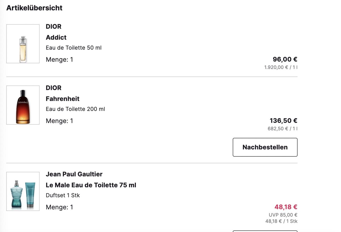Click the Nachbestellen button for Fahrenheit
The height and width of the screenshot is (232, 341).
(265, 147)
